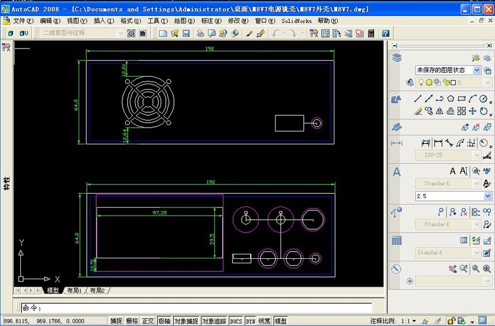Image resolution: width=495 pixels, height=326 pixels.
Task: Click the toolbar lock icon in status bar
Action: tap(451, 321)
